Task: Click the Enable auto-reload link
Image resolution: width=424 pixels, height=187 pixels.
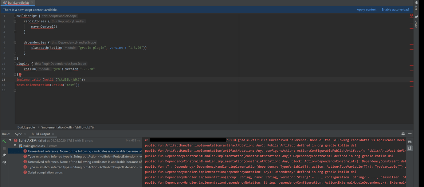Action: coord(395,10)
